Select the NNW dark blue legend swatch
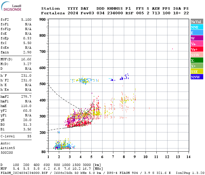Screen dimensions: 205x175 pyautogui.click(x=197, y=77)
